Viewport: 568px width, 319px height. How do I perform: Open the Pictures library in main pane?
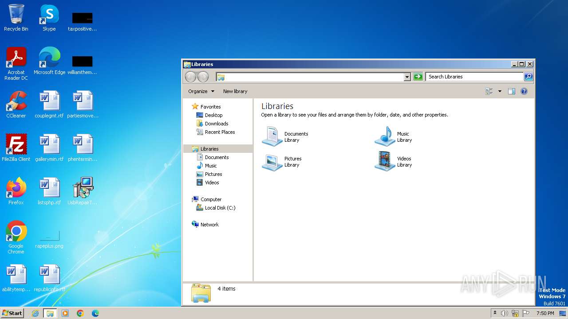pos(282,161)
